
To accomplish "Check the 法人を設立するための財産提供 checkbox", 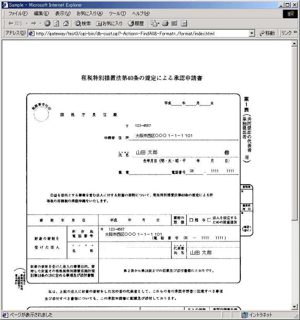I will click(x=209, y=220).
